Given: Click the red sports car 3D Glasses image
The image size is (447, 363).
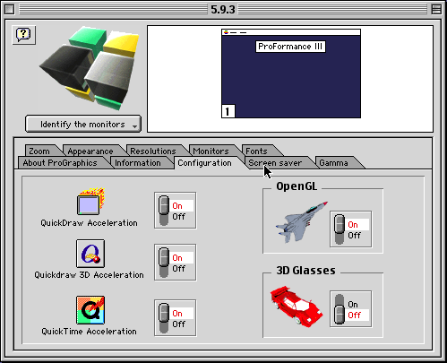Looking at the screenshot, I should pos(297,307).
